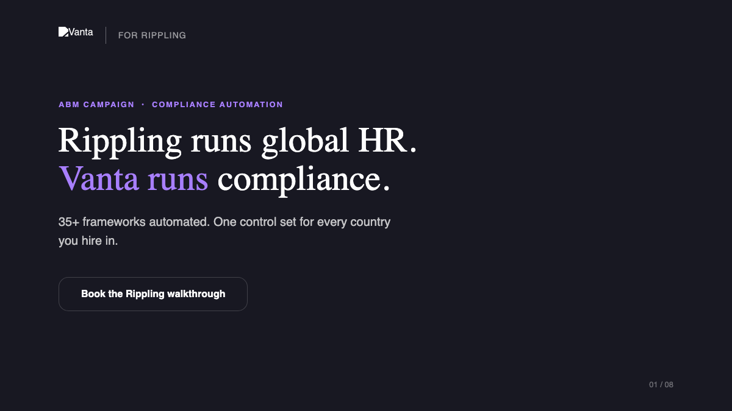Click the 'ABM CAMPAIGN' eyebrow text
Viewport: 732px width, 411px height.
click(x=96, y=105)
